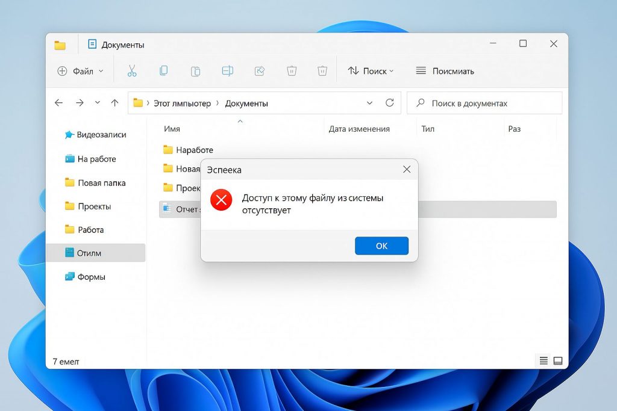Sort by the Дата изменения column
617x411 pixels.
(359, 129)
